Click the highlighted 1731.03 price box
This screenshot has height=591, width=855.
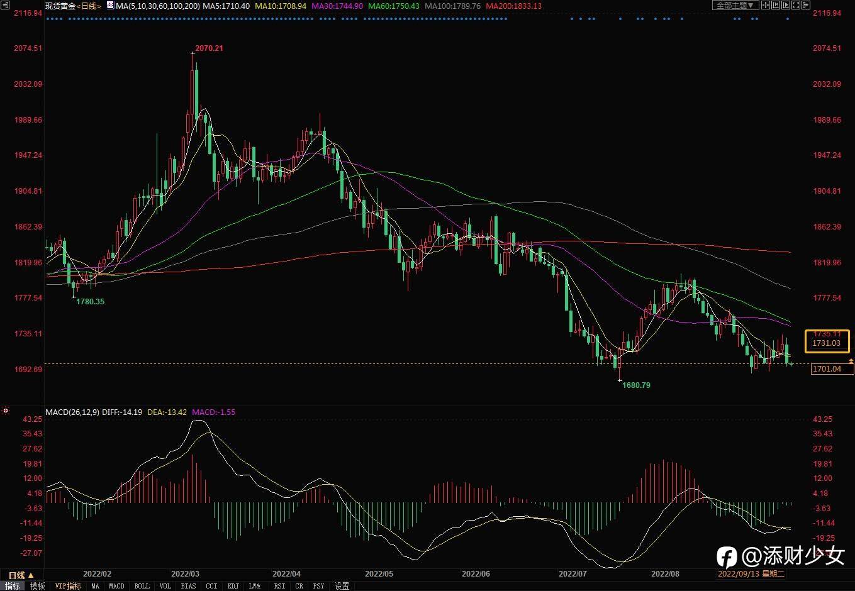click(827, 343)
